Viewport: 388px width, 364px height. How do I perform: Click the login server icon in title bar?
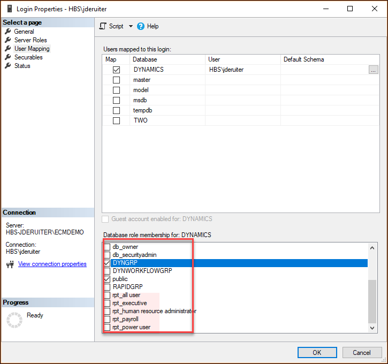(10, 9)
